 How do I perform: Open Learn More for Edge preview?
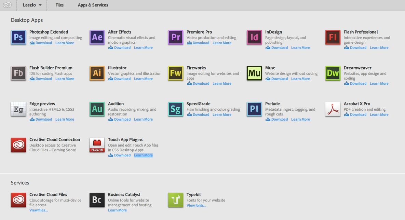pyautogui.click(x=65, y=119)
